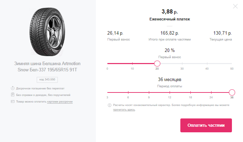Set first payment slider to 40 percent

pyautogui.click(x=207, y=63)
